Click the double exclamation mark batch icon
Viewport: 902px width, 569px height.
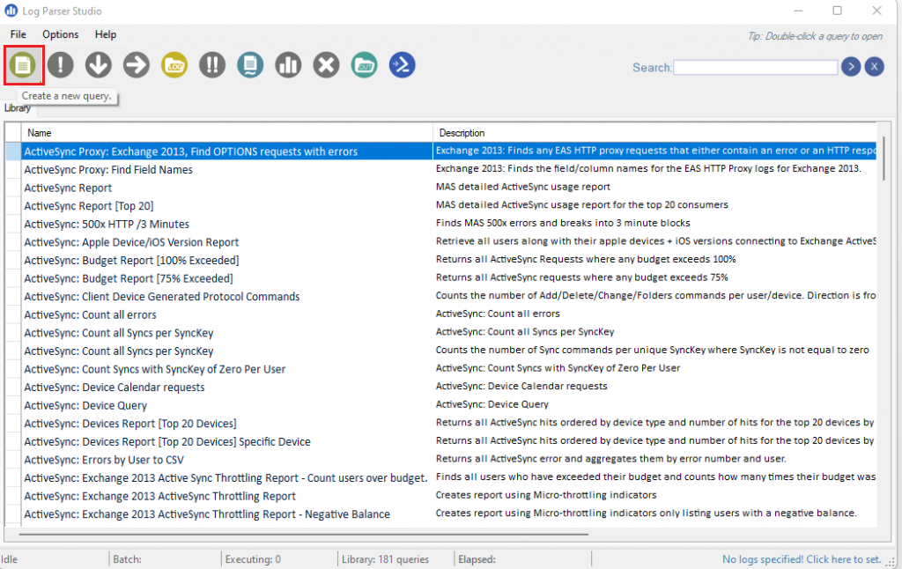tap(212, 65)
